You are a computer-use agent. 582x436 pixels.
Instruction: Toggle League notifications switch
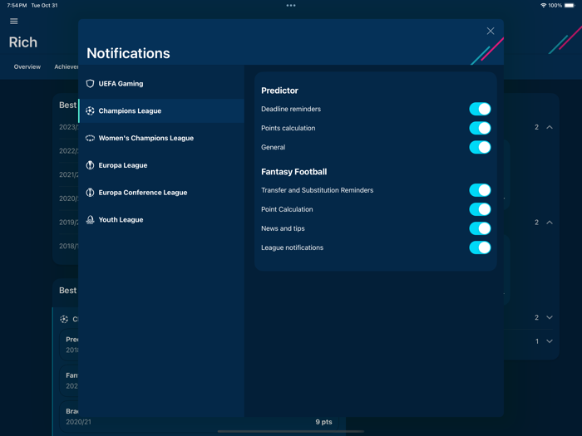[x=480, y=247]
